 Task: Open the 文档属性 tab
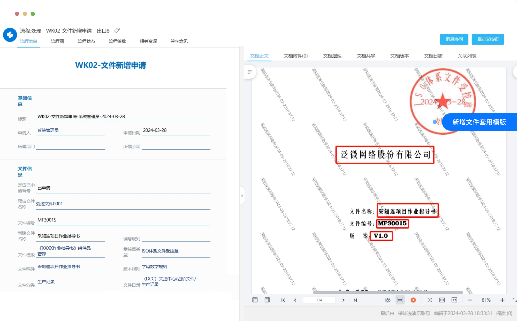pyautogui.click(x=332, y=56)
